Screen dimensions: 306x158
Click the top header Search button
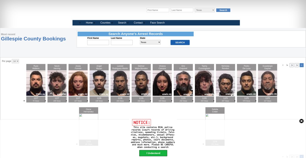tap(223, 10)
